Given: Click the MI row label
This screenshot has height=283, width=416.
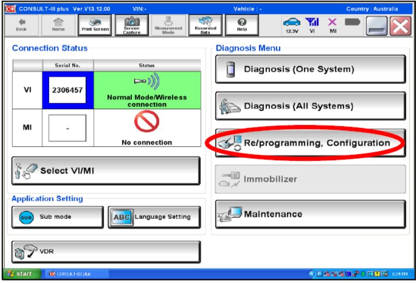Looking at the screenshot, I should coord(27,128).
